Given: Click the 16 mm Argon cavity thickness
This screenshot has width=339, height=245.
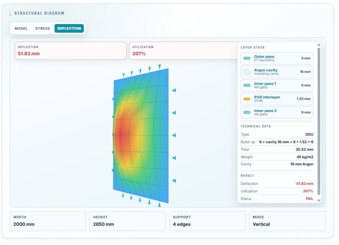Looking at the screenshot, I should click(x=305, y=72).
